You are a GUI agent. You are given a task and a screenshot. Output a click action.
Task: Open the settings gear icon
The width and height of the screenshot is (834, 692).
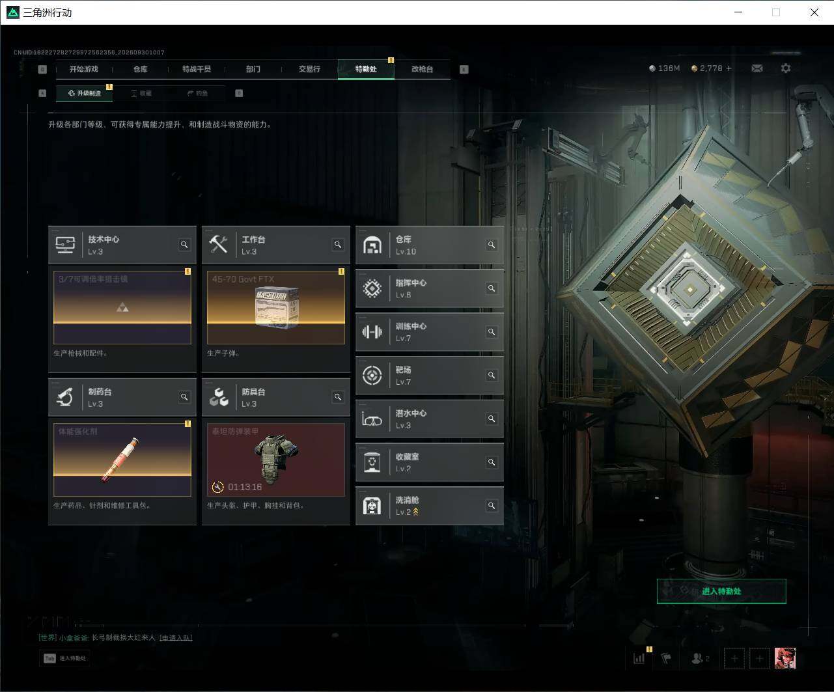[786, 68]
